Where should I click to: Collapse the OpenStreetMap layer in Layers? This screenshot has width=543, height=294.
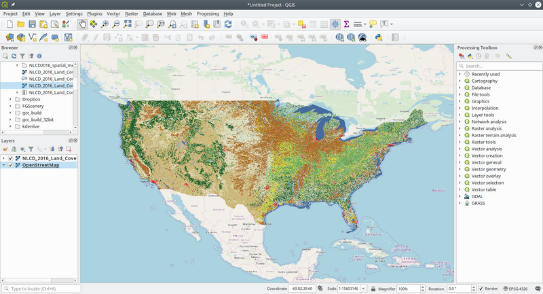pos(4,165)
